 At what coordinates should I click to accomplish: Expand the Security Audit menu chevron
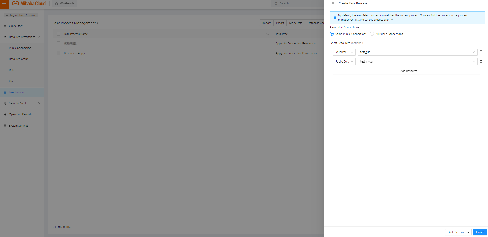(x=39, y=103)
